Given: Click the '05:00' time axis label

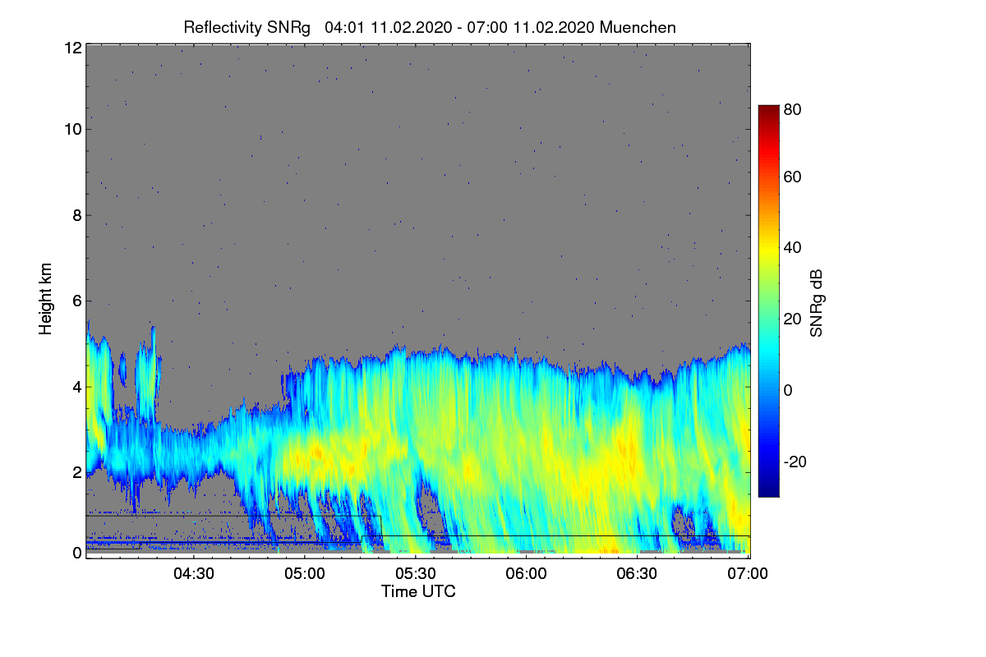Looking at the screenshot, I should tap(304, 572).
